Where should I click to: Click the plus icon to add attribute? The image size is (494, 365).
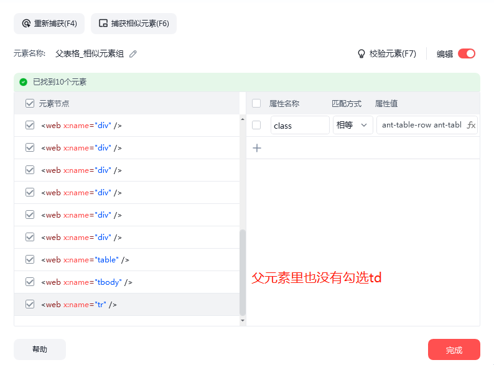point(257,148)
